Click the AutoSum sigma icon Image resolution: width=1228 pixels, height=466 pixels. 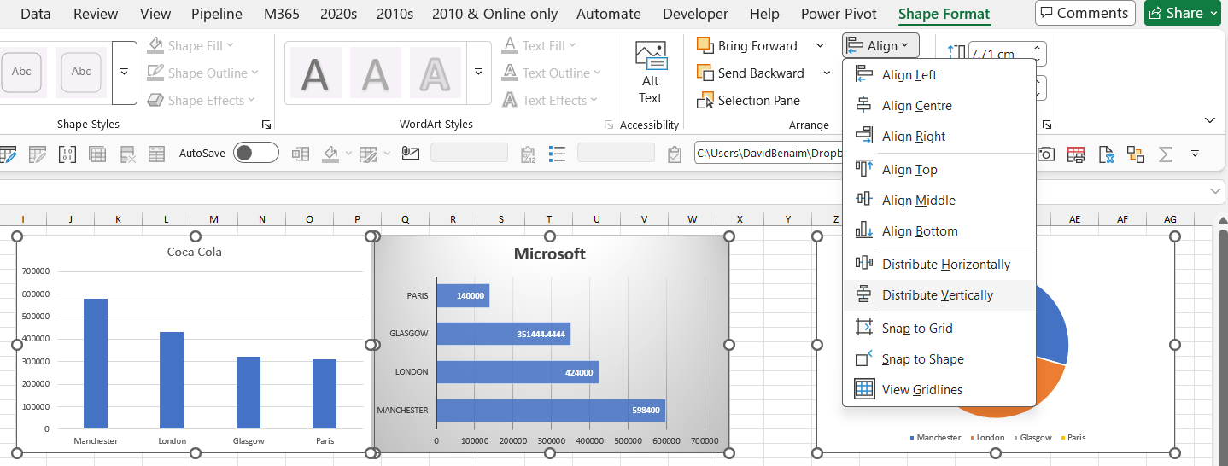(1165, 154)
